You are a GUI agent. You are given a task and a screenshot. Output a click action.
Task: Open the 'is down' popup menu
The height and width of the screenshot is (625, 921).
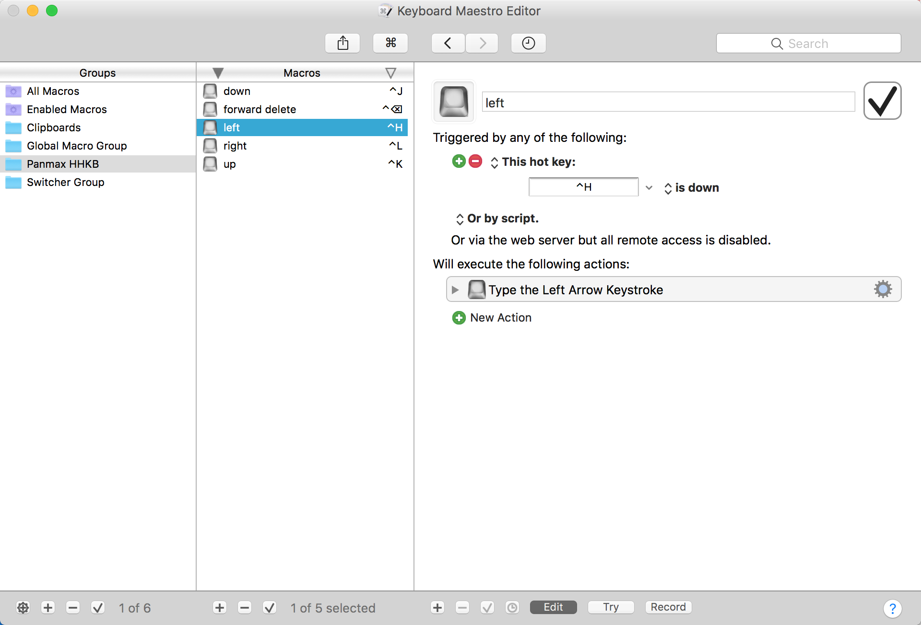[x=691, y=188]
